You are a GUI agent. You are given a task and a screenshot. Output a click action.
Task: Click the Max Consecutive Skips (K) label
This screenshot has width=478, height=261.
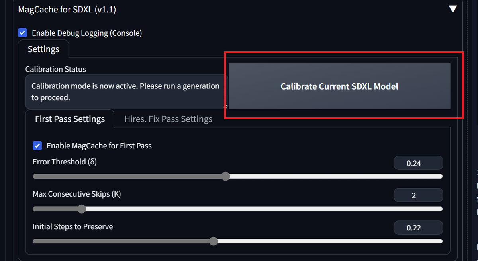point(76,194)
